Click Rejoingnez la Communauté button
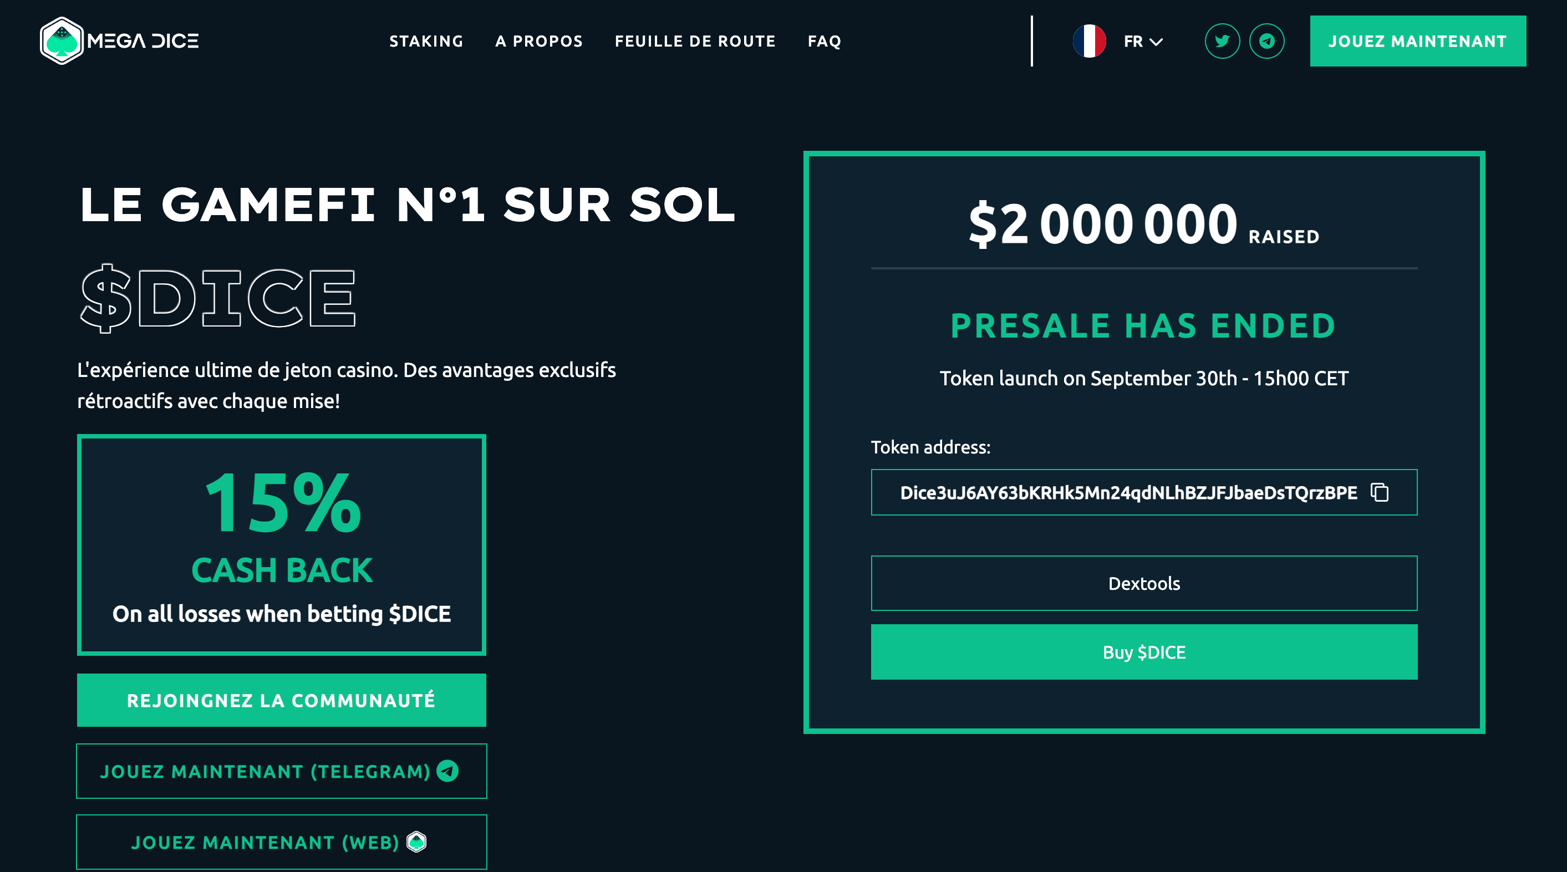The width and height of the screenshot is (1567, 872). [x=281, y=700]
